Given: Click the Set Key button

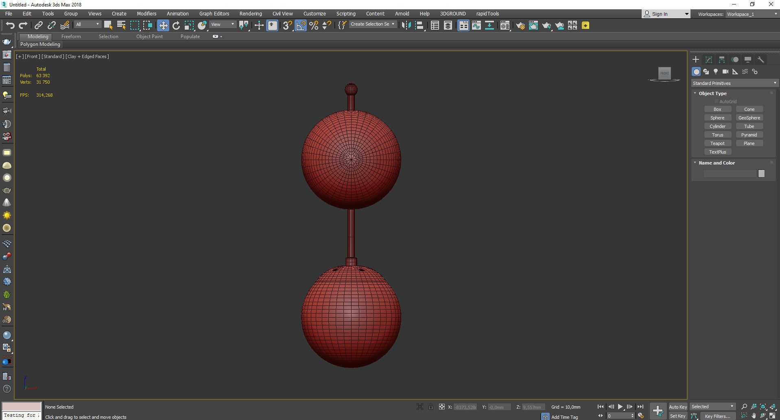Looking at the screenshot, I should 678,416.
